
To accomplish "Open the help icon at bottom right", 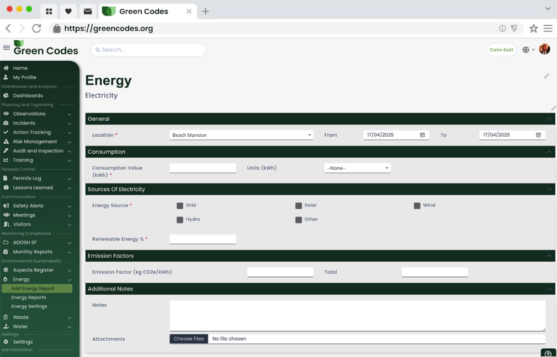I will pos(547,353).
